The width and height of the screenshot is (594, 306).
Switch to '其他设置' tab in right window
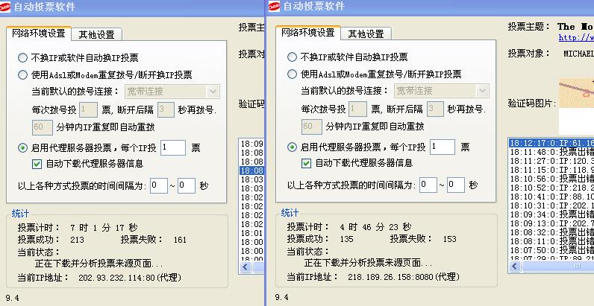click(x=366, y=34)
